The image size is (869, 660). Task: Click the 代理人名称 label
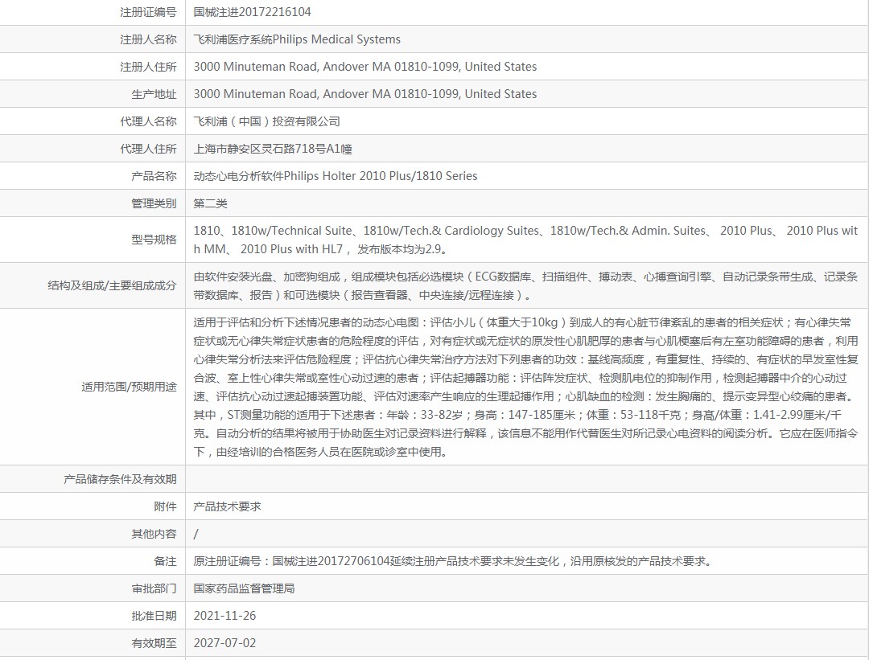[148, 121]
